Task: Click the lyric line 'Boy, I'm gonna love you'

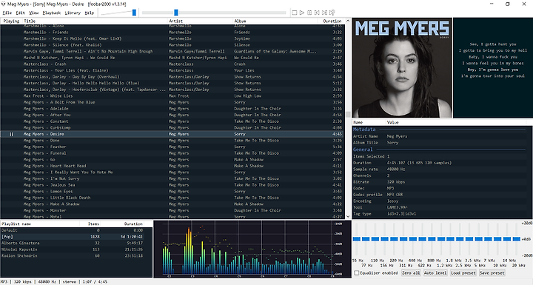Action: [493, 70]
